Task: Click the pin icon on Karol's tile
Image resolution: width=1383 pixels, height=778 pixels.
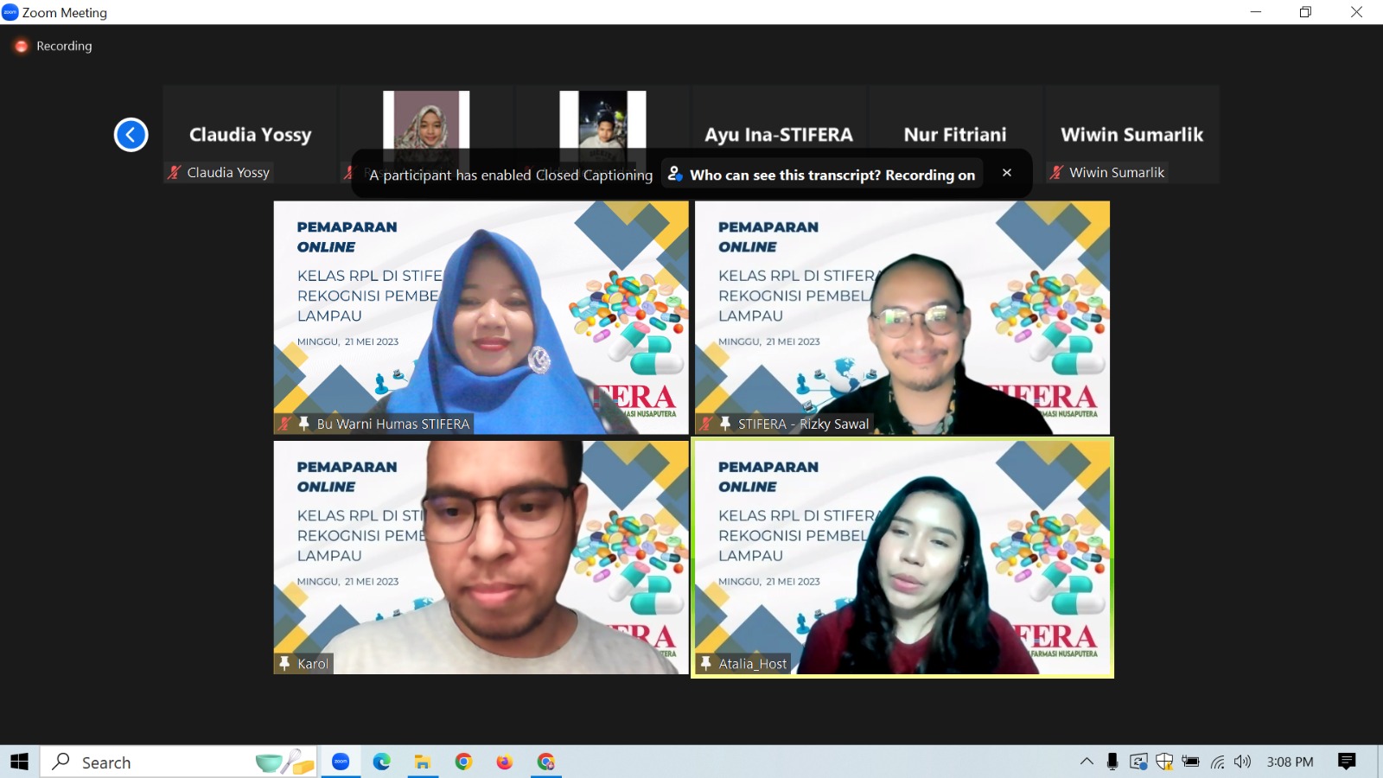Action: [x=285, y=663]
